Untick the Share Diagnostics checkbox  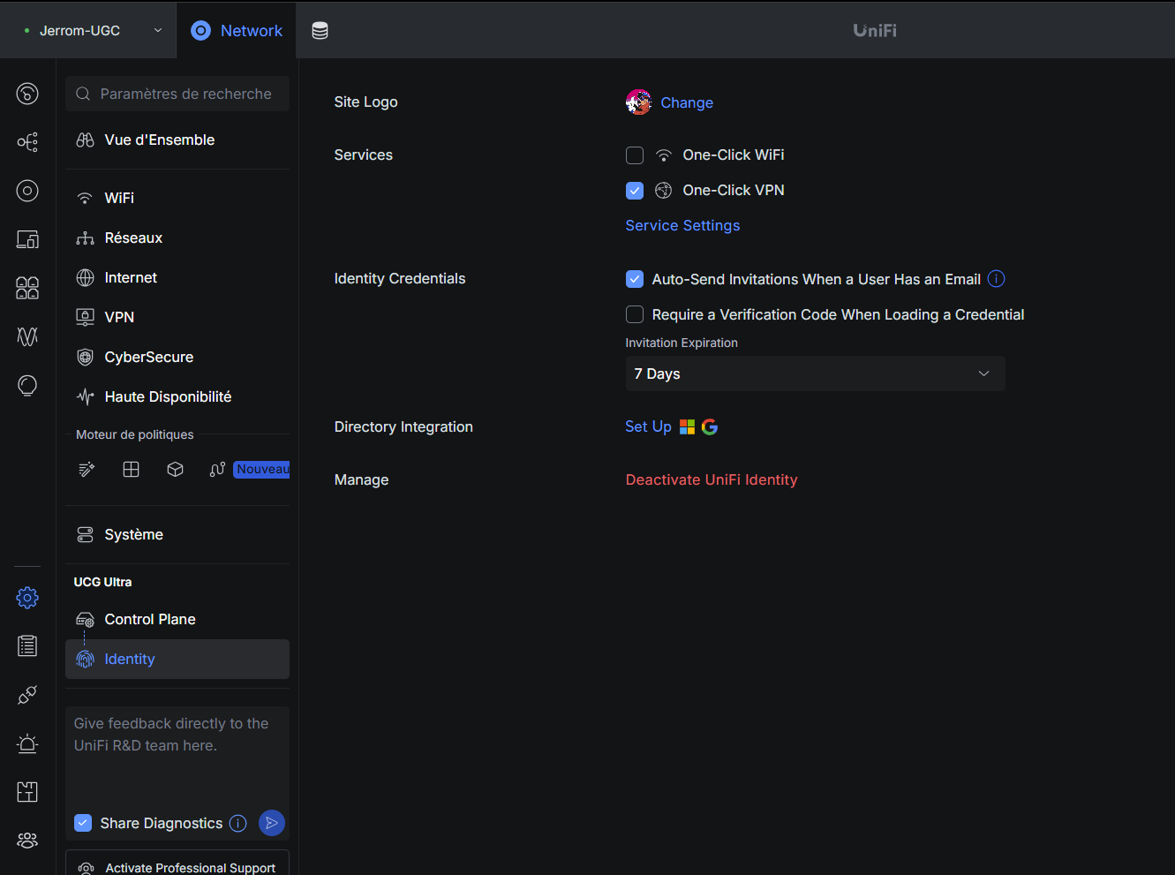click(x=83, y=823)
